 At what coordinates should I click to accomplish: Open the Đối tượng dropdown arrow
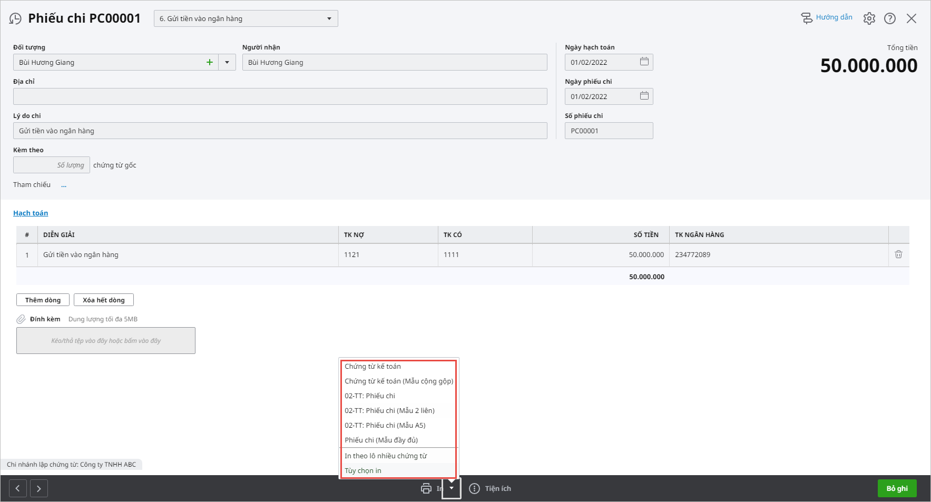(x=227, y=62)
